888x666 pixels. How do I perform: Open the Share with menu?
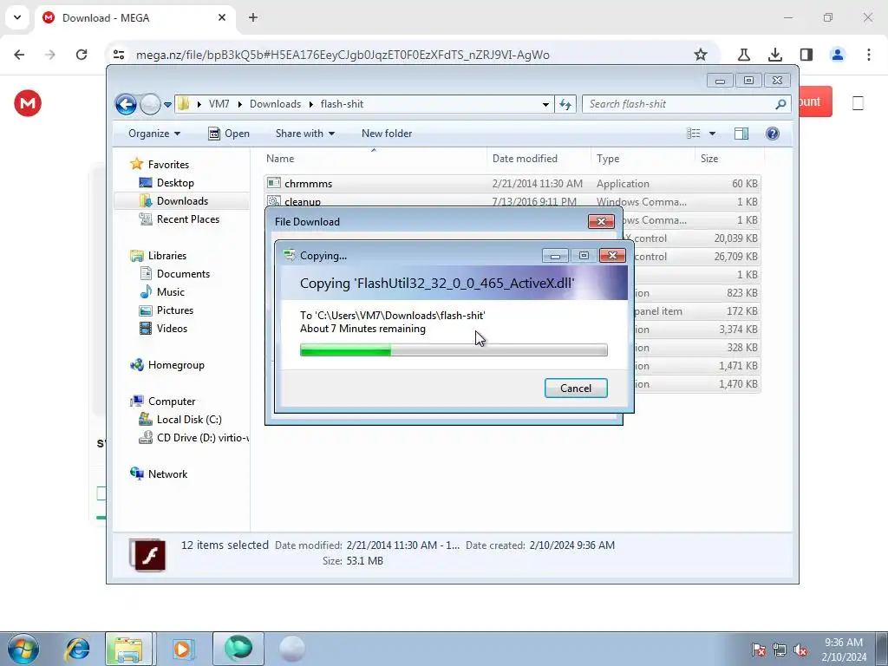[x=304, y=134]
